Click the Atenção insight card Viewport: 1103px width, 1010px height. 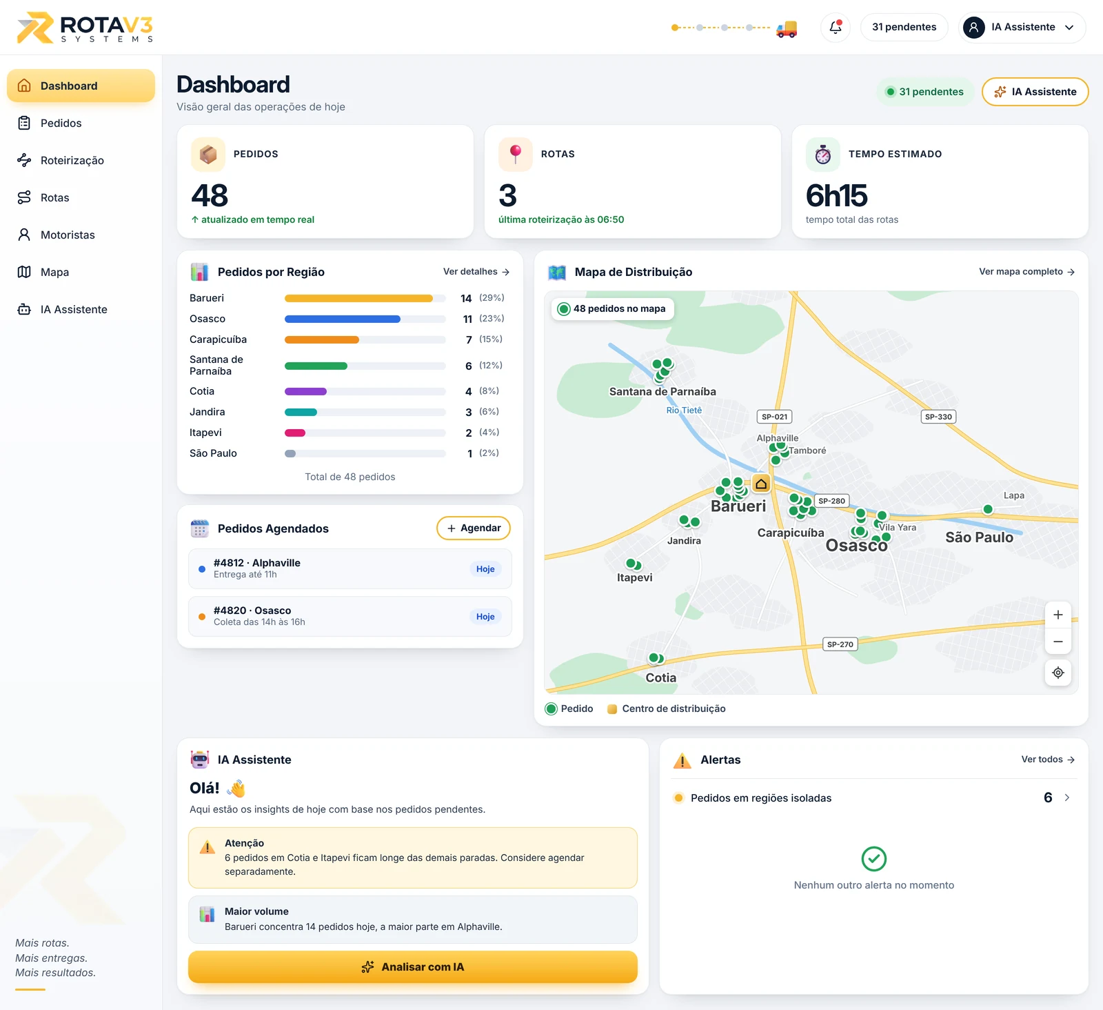click(412, 858)
